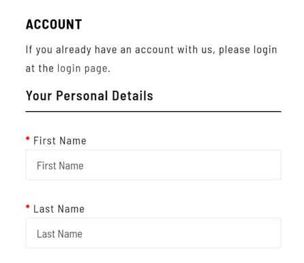Click the word "login" ending the first line
The width and height of the screenshot is (304, 263).
(x=265, y=50)
